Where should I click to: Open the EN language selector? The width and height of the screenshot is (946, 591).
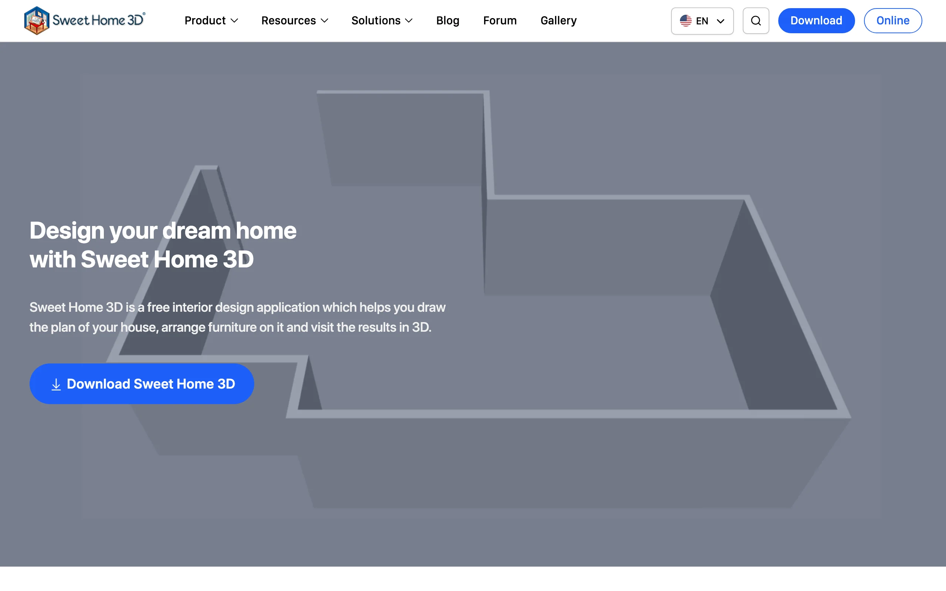pos(702,21)
